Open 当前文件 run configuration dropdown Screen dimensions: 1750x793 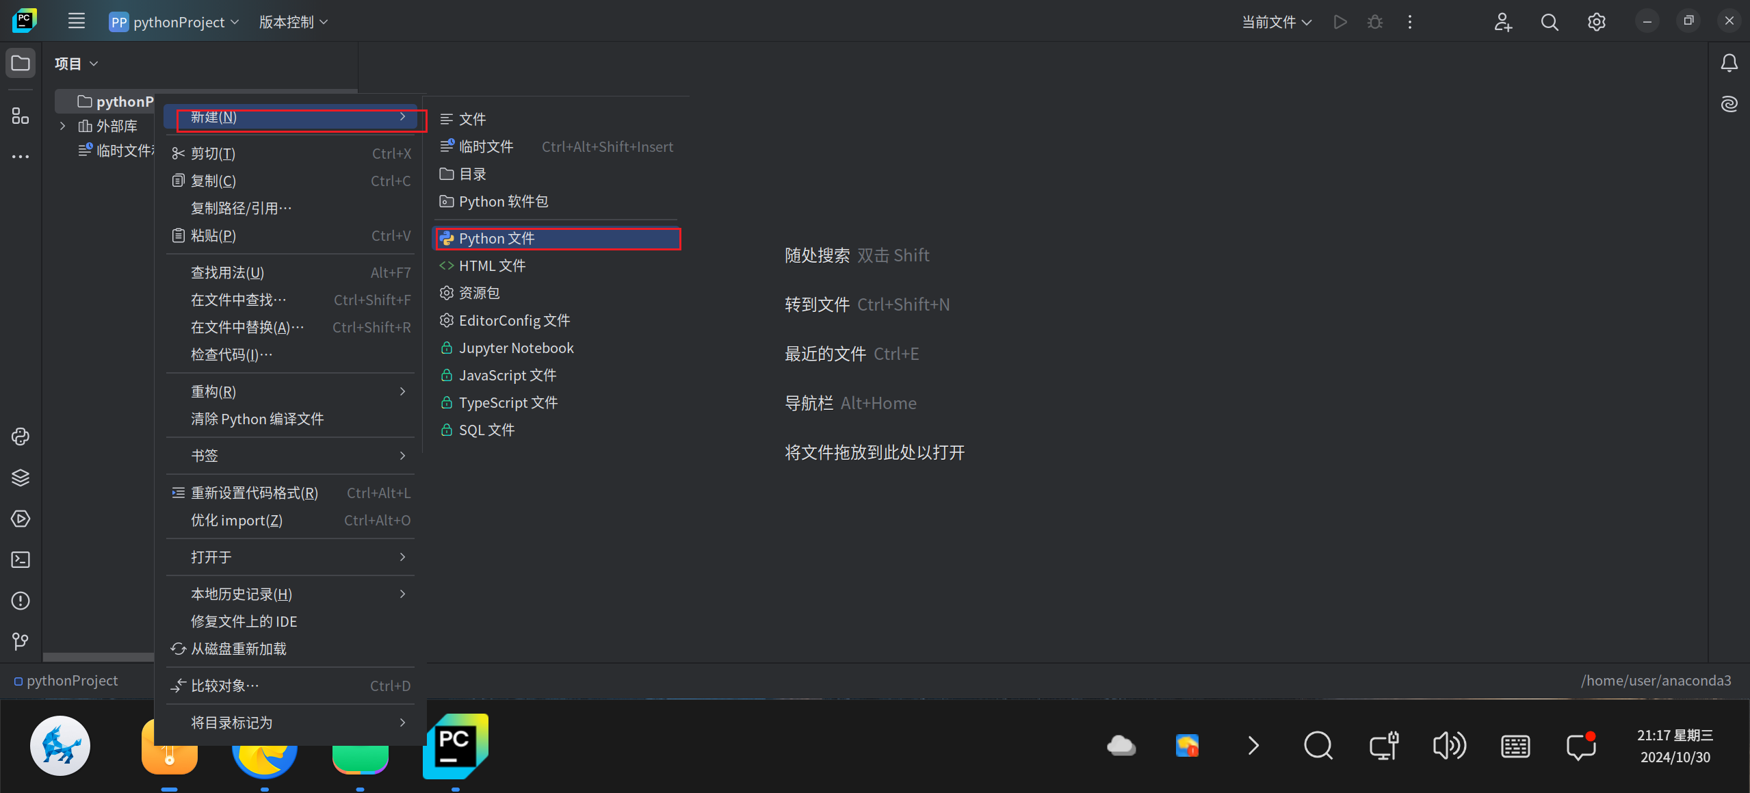pos(1277,22)
